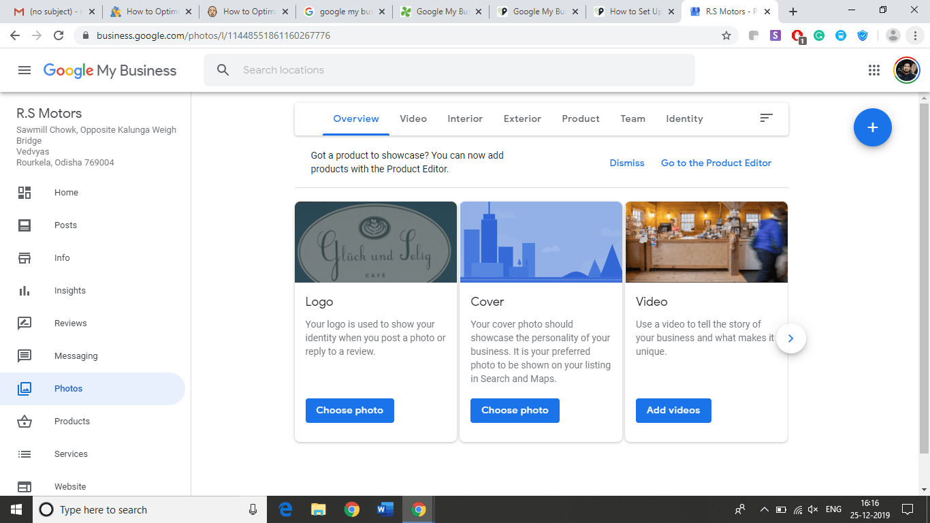Switch to the Identity tab

tap(684, 118)
